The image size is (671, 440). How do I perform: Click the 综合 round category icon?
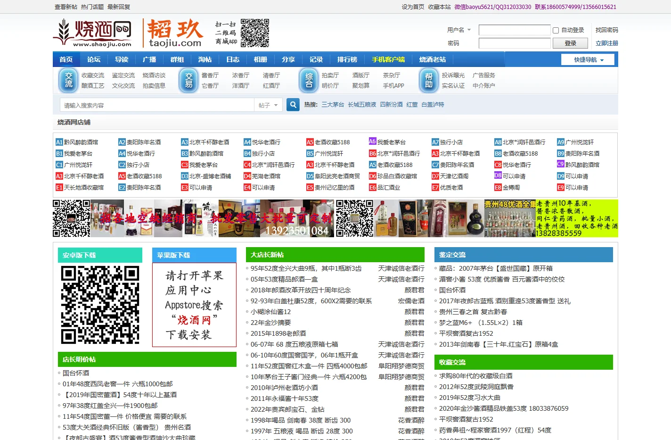point(309,80)
